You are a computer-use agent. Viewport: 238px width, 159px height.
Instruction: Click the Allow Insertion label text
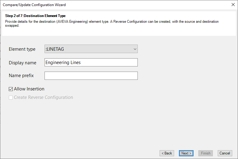[x=29, y=89]
